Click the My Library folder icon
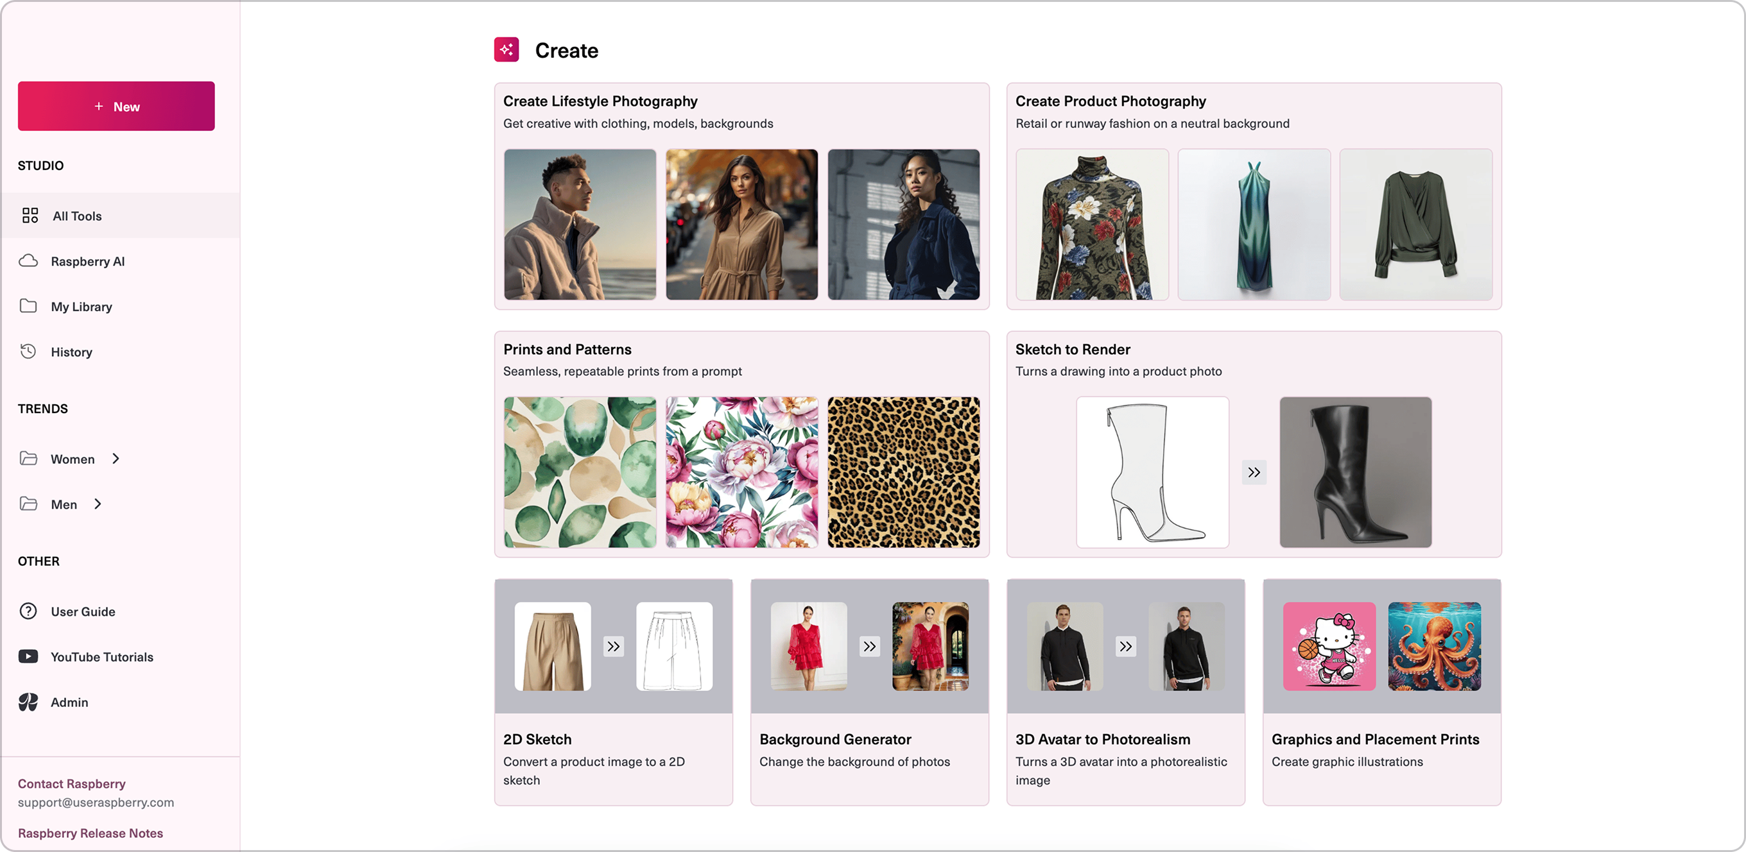Screen dimensions: 1746x852 [28, 306]
